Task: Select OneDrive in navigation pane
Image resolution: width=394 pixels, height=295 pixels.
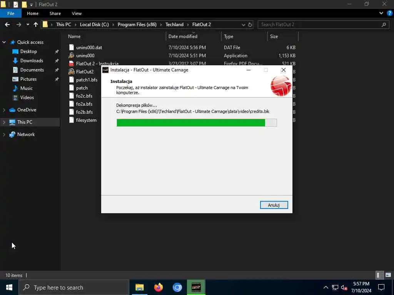Action: click(x=27, y=110)
